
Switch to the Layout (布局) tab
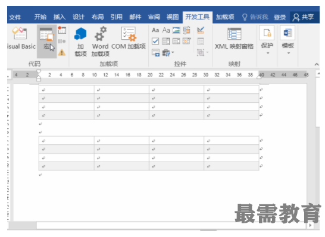point(98,17)
